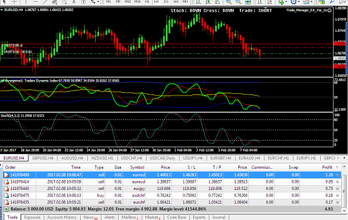Select the audchf buy order row
This screenshot has width=348, height=220.
click(172, 196)
